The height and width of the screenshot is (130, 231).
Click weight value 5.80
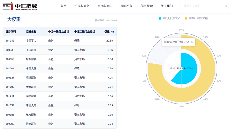pyautogui.click(x=110, y=69)
